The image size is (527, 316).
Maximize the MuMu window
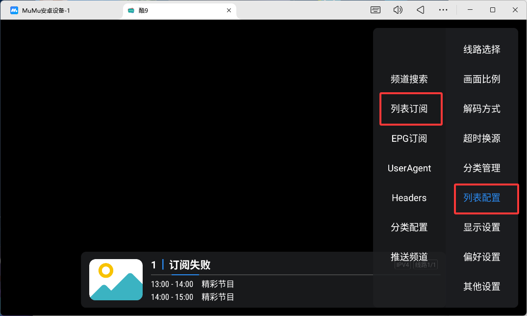pyautogui.click(x=493, y=10)
